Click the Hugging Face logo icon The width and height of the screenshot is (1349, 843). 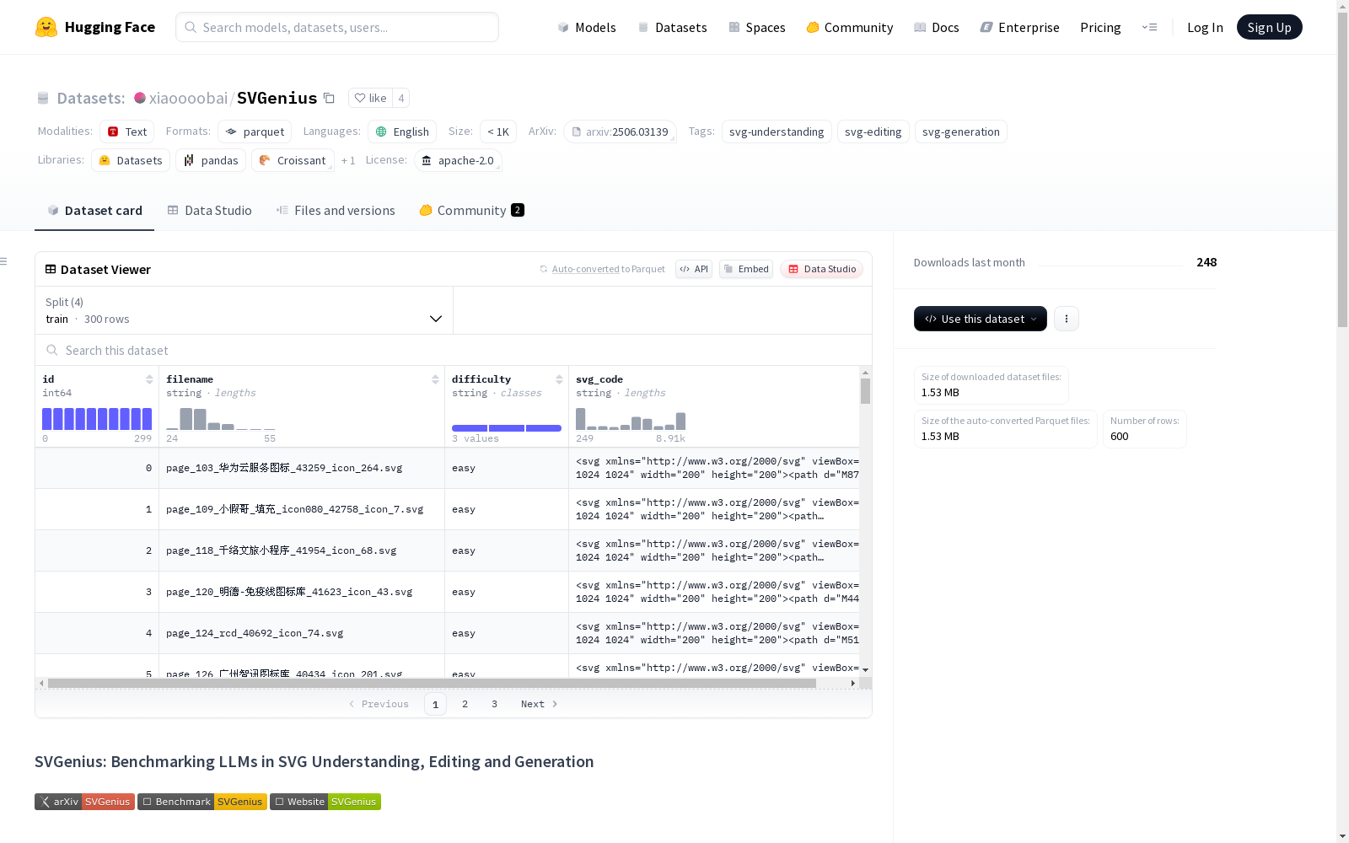[46, 27]
